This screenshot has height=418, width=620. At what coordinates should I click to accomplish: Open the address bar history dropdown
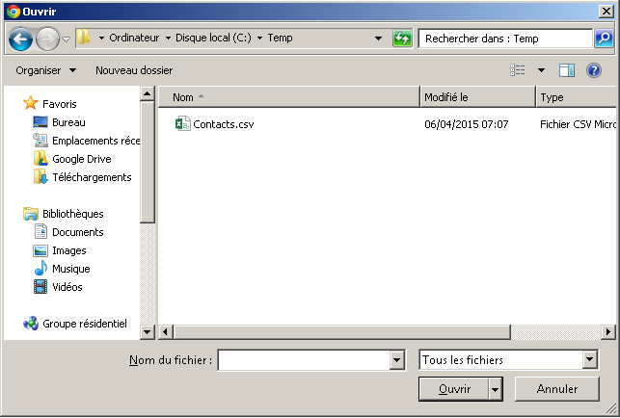click(x=378, y=39)
